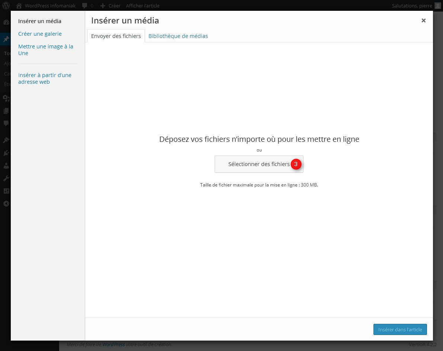This screenshot has width=443, height=351.
Task: Open the Dashboard gauge icon in the sidebar
Action: (6, 22)
